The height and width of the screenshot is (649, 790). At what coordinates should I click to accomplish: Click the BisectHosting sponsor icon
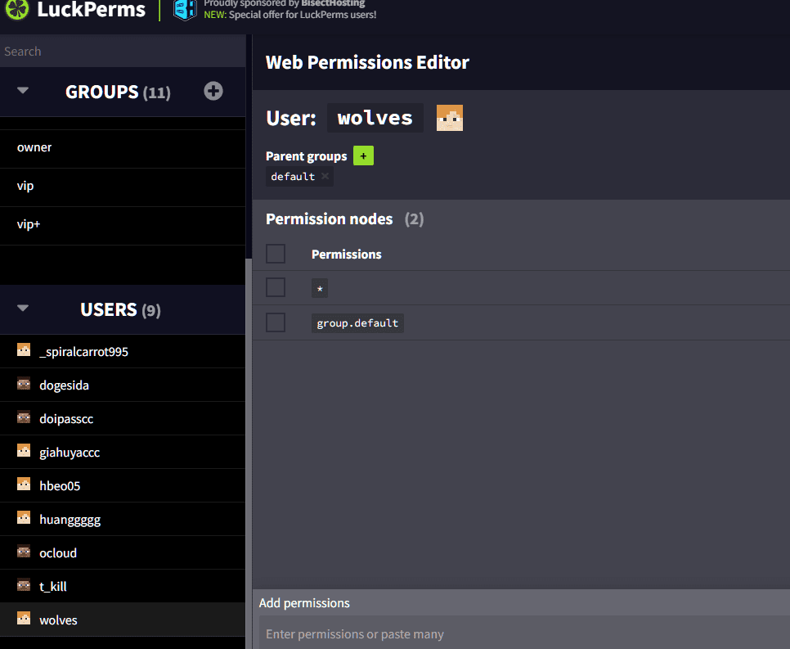pos(186,10)
